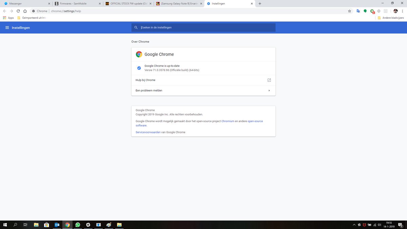Click the Versie 71.0.3578.98 text
The image size is (407, 229).
[172, 70]
